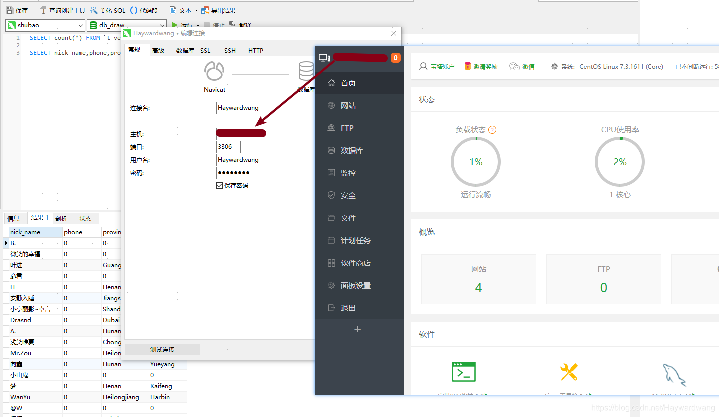Open the 网站 globe icon in sidebar
This screenshot has height=417, width=719.
[331, 106]
